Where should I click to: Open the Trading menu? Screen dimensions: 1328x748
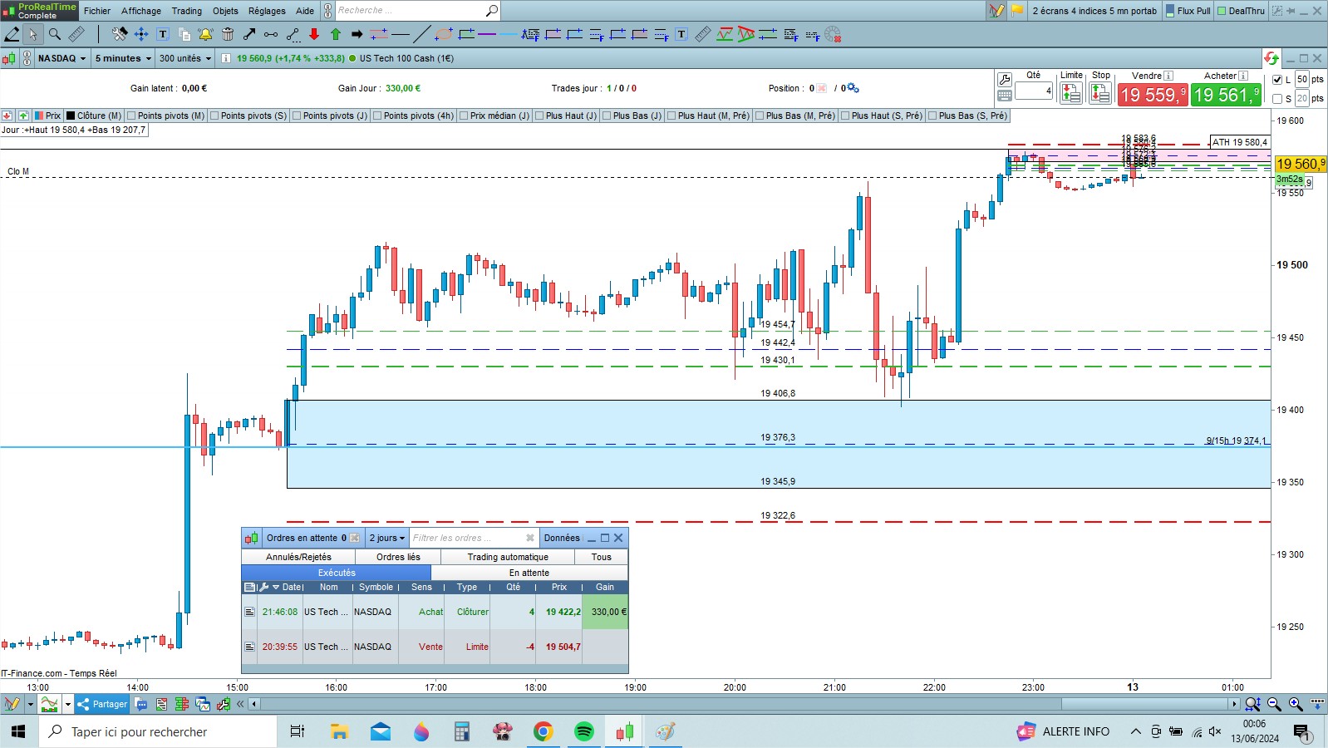[187, 11]
